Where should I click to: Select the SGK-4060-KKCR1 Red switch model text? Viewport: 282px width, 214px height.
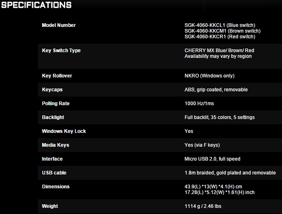220,37
